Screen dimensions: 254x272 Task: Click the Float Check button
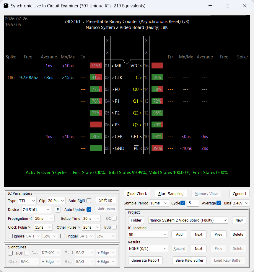point(137,194)
